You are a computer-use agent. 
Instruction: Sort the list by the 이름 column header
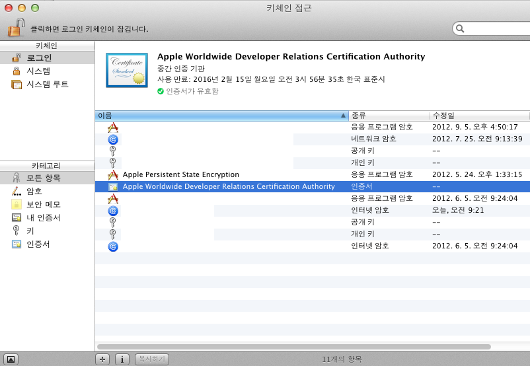(222, 116)
